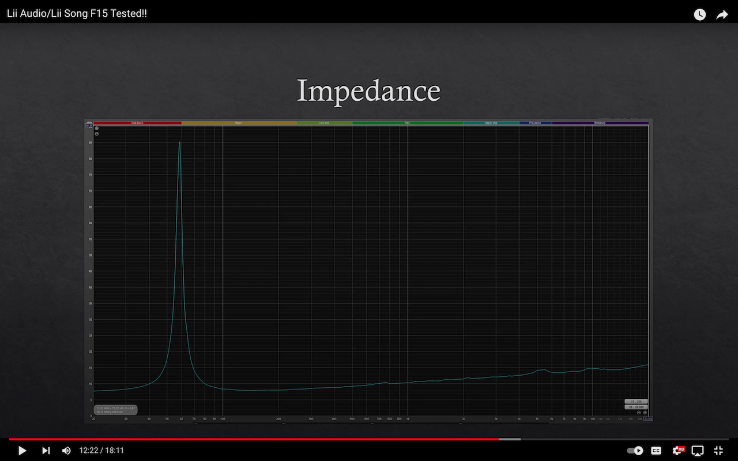This screenshot has width=738, height=461.
Task: Click the 'Impedance' slide heading
Action: pos(368,90)
